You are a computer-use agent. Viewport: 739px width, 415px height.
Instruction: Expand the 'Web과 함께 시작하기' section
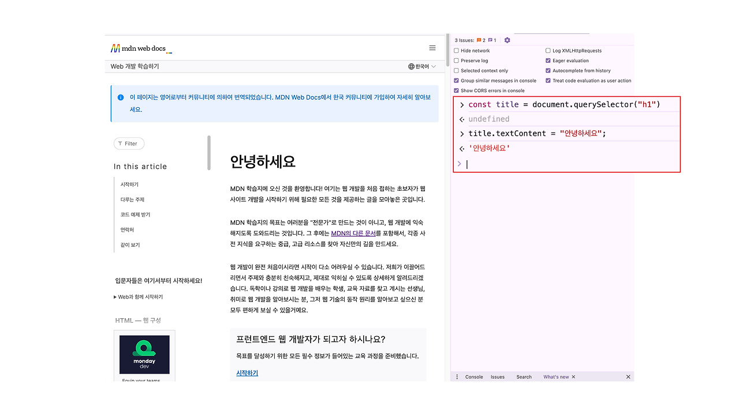coord(139,297)
